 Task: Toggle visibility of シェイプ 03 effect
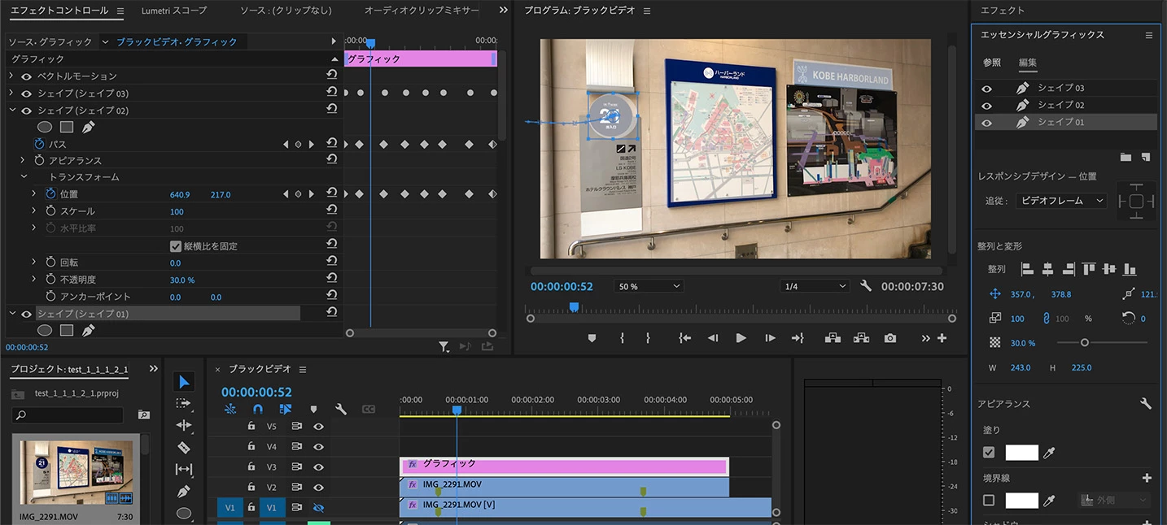[26, 93]
